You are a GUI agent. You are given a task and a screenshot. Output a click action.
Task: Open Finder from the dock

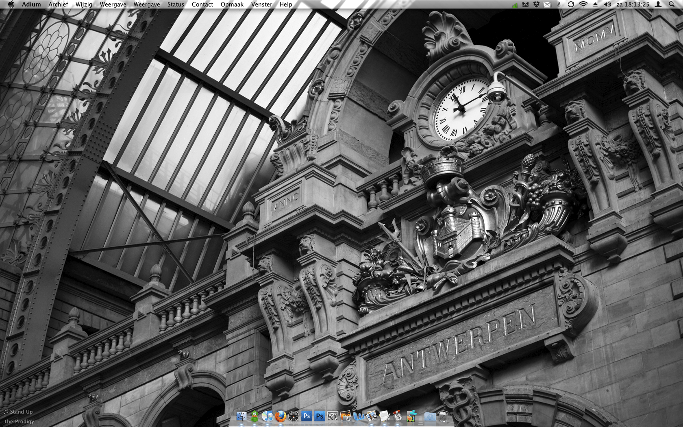pos(241,416)
